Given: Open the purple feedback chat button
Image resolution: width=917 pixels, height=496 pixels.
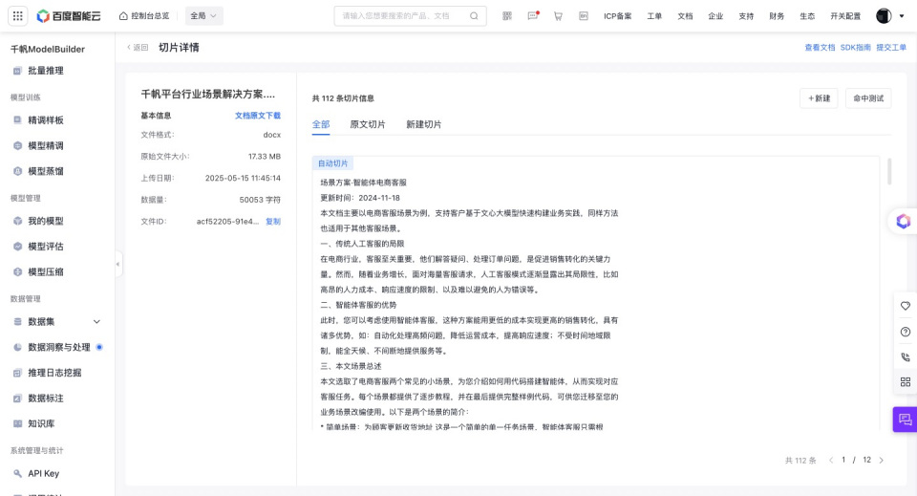Looking at the screenshot, I should point(905,420).
